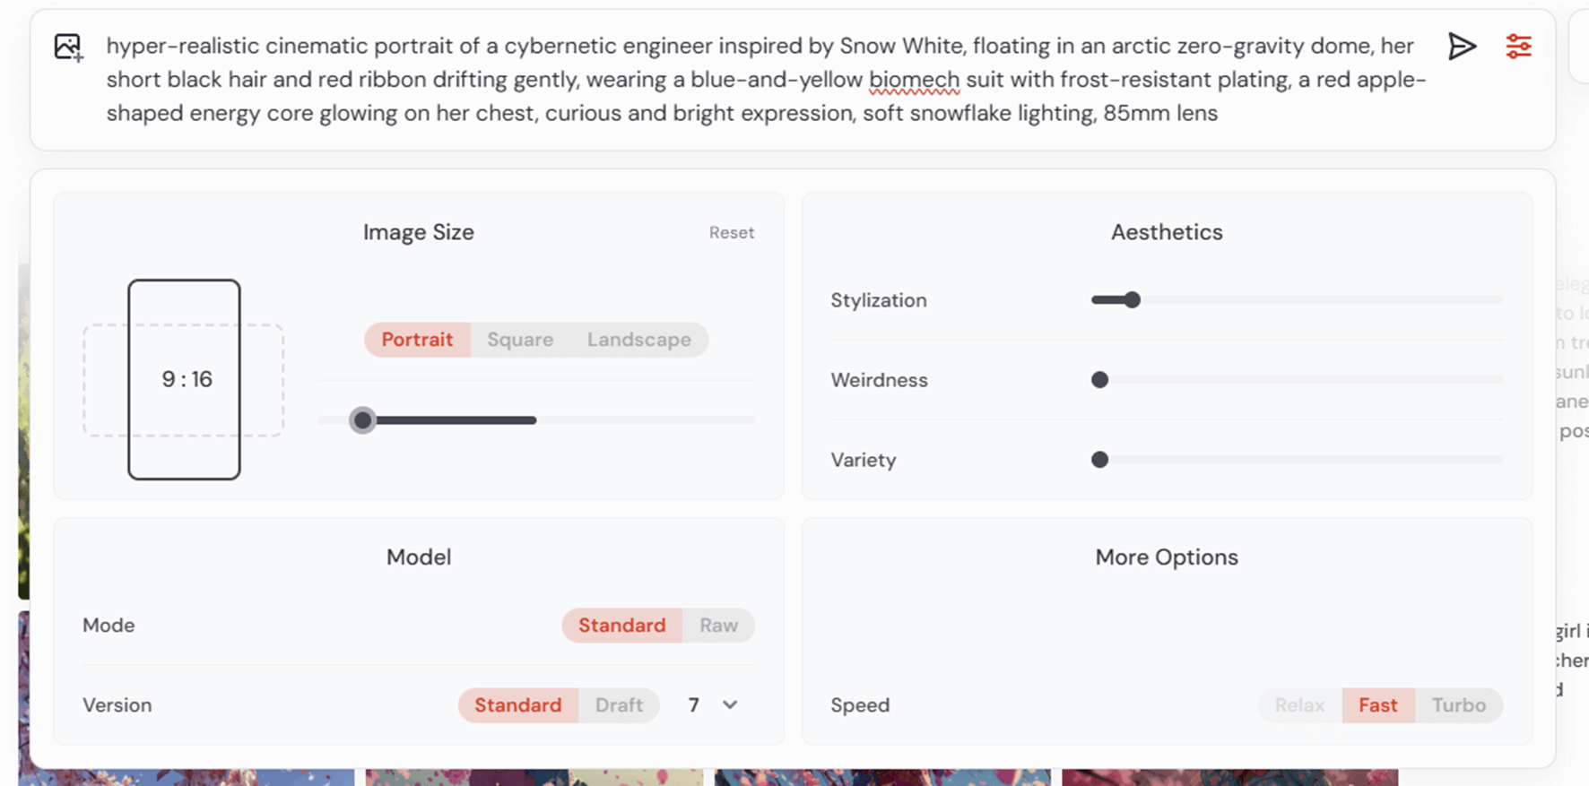Click the version number 7 selector

point(693,705)
